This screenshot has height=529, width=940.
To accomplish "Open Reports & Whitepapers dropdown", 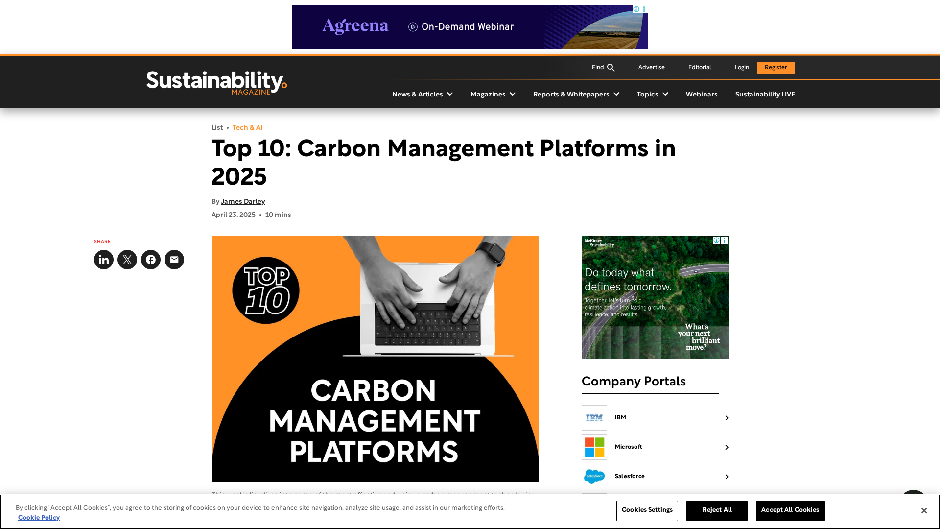I will [x=576, y=94].
